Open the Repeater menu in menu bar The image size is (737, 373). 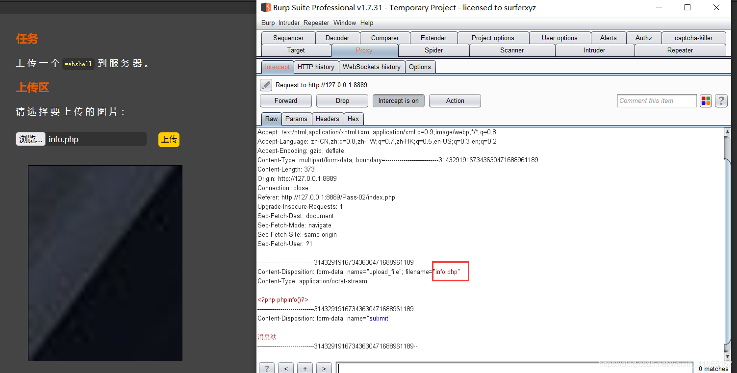(316, 23)
